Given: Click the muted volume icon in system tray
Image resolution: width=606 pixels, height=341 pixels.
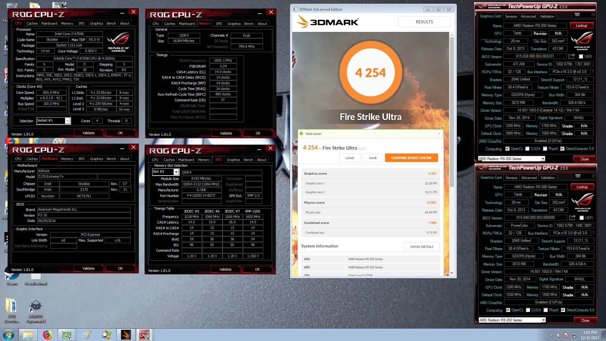Looking at the screenshot, I should click(559, 335).
